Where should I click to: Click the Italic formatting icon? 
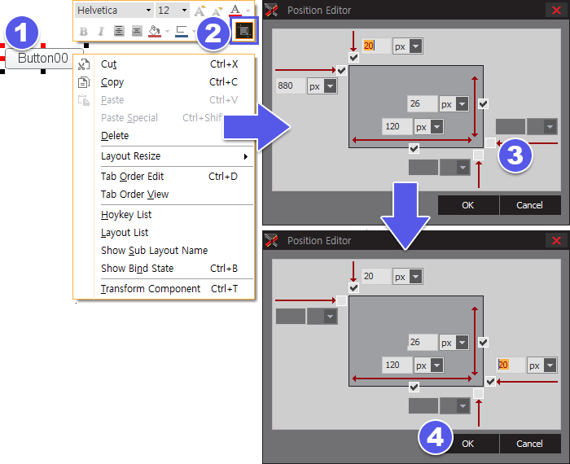[100, 32]
